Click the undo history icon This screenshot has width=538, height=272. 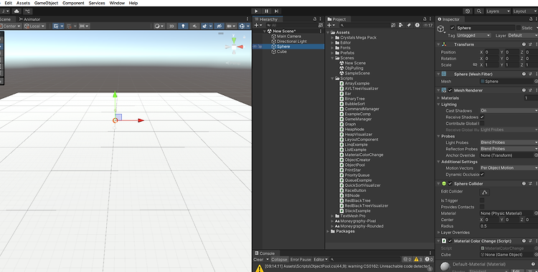pos(468,11)
